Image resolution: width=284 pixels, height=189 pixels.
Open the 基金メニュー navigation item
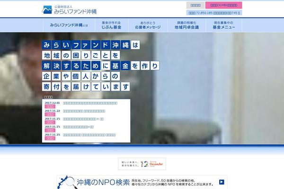(x=224, y=25)
